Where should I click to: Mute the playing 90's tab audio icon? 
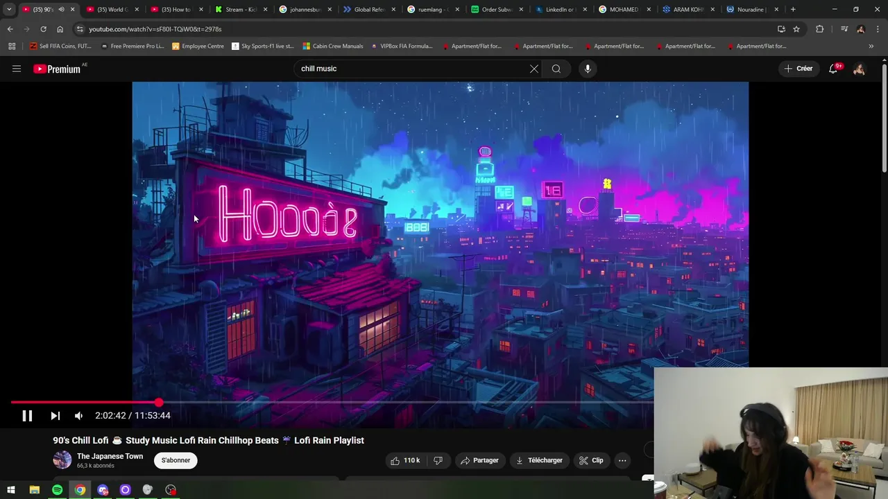click(x=61, y=9)
